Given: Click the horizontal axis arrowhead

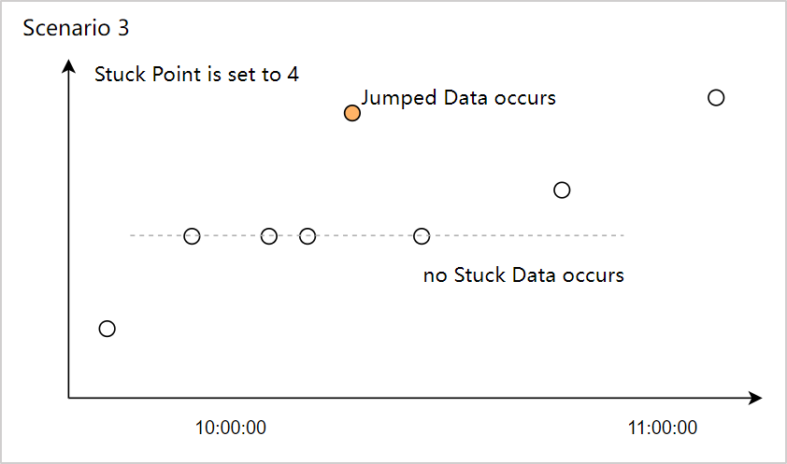Looking at the screenshot, I should (756, 398).
